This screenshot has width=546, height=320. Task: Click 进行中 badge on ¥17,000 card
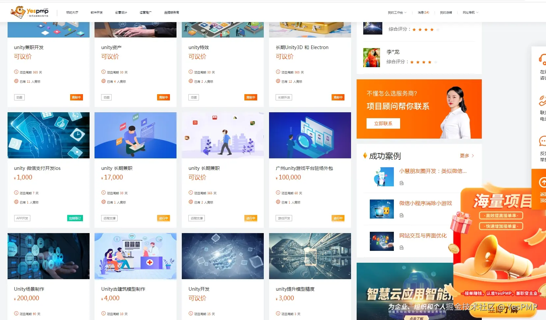tap(164, 218)
